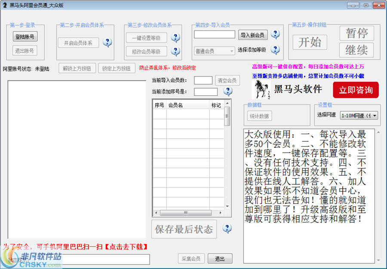Click the 继续 button

[x=356, y=50]
